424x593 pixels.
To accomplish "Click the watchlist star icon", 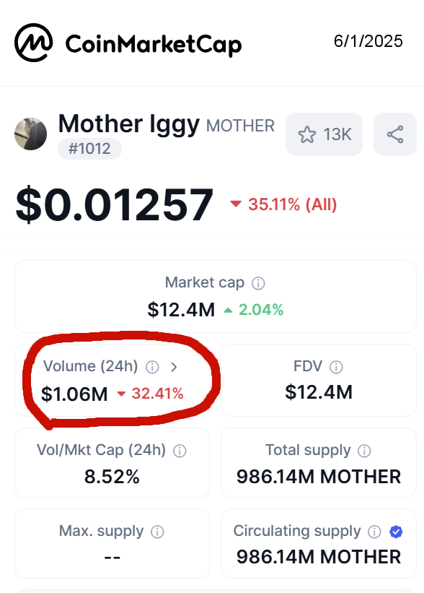I will coord(307,134).
